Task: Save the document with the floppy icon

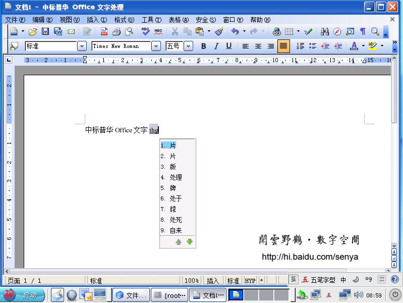Action: pos(45,31)
